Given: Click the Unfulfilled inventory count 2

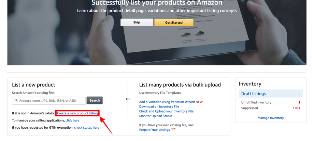Looking at the screenshot, I should (299, 102).
